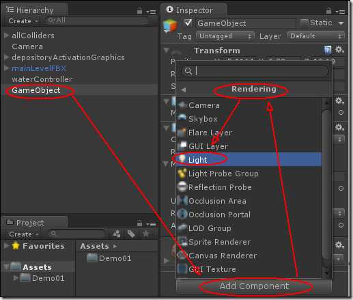Expand the Demo01 folder under Assets tree
Screen dimensions: 353x300
click(16, 278)
